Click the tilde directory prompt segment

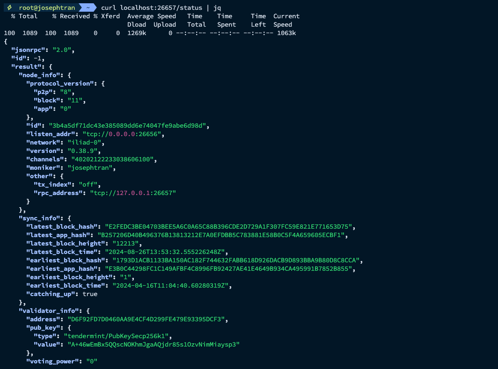(x=88, y=8)
